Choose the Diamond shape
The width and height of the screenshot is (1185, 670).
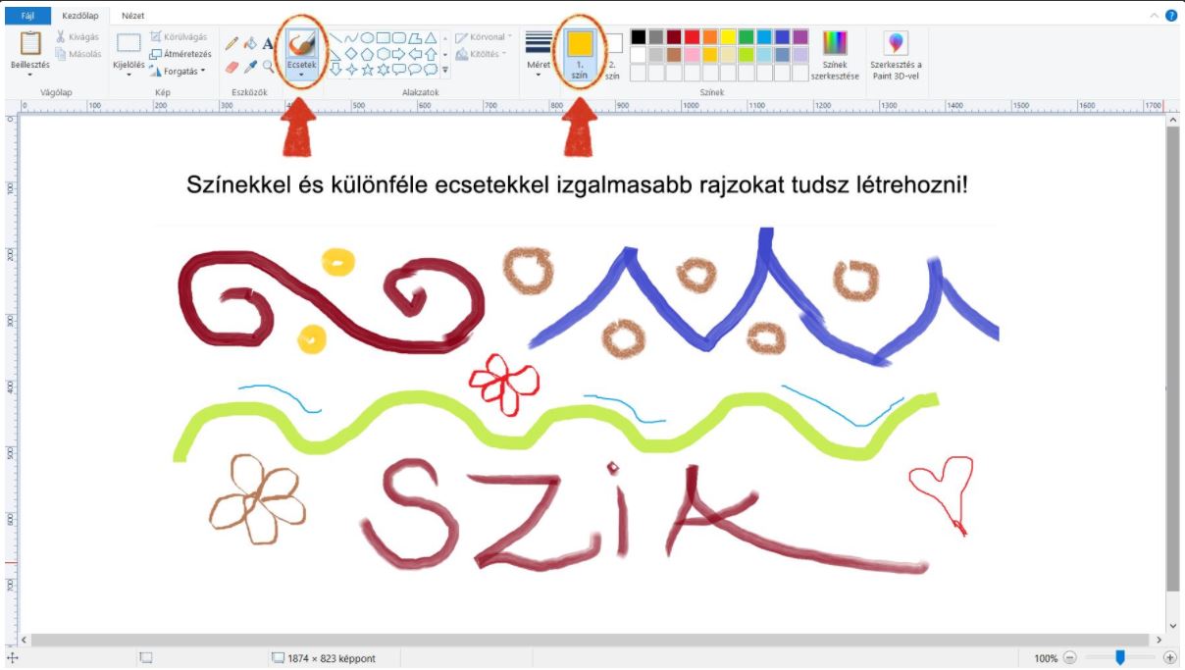(350, 54)
